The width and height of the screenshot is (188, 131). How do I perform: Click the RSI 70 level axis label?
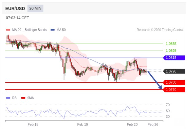[x=168, y=105]
